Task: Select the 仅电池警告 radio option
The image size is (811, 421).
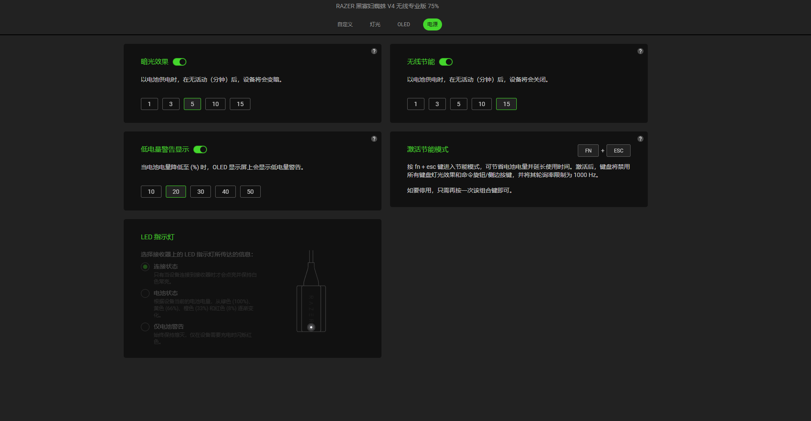Action: 145,327
